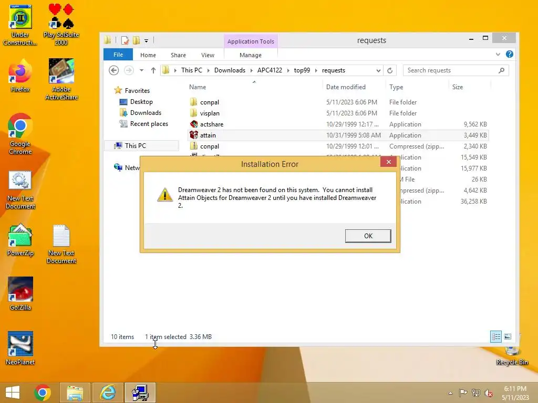
Task: Click the taskbar clock showing 6:11 PM
Action: coord(515,393)
